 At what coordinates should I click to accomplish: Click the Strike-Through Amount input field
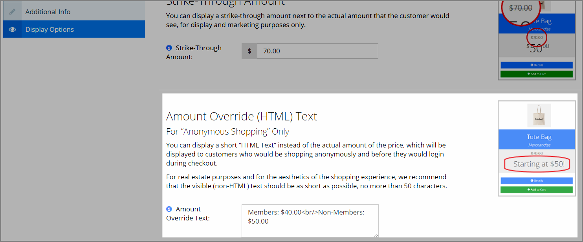(317, 51)
